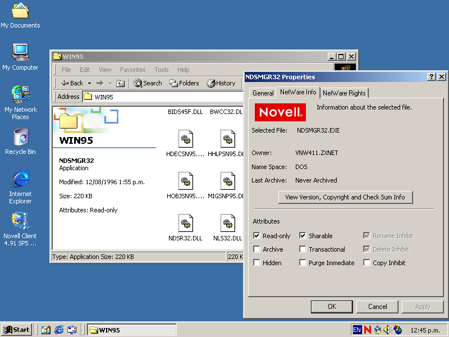Screen dimensions: 449x337
Task: Click the Novell logo in Properties dialog
Action: pos(280,112)
